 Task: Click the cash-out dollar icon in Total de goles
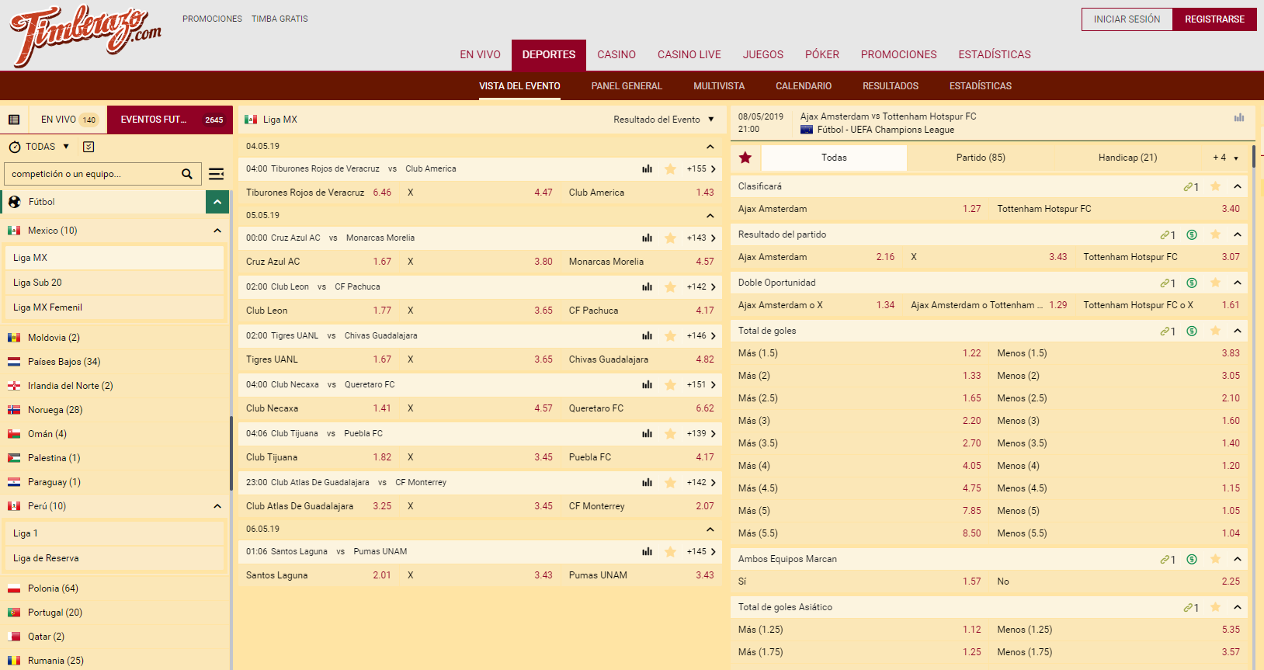[x=1192, y=331]
